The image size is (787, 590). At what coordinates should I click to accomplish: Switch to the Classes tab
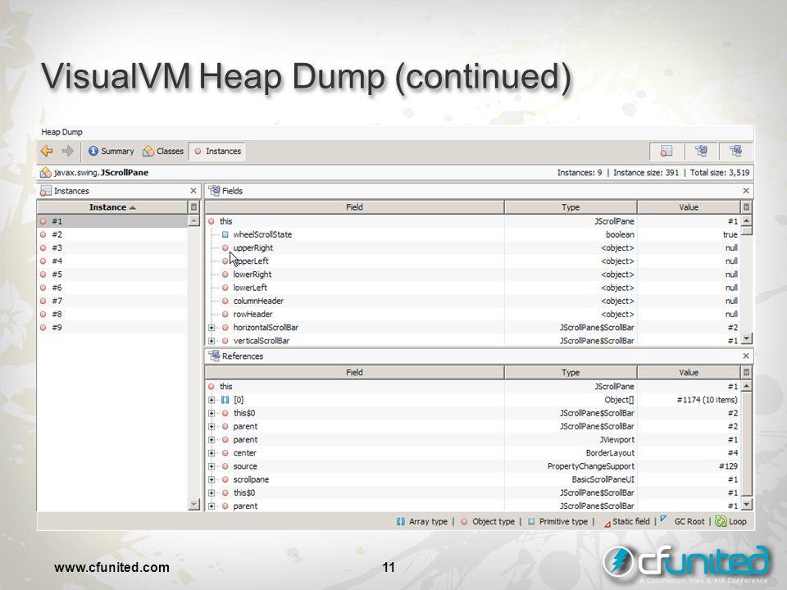163,151
